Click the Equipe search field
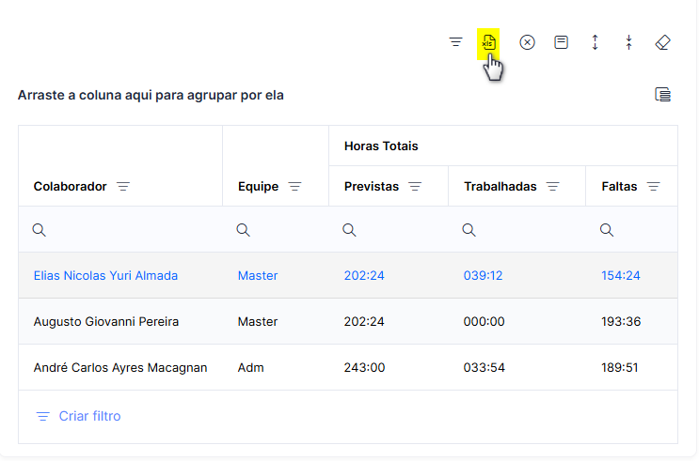699x461 pixels. 276,230
